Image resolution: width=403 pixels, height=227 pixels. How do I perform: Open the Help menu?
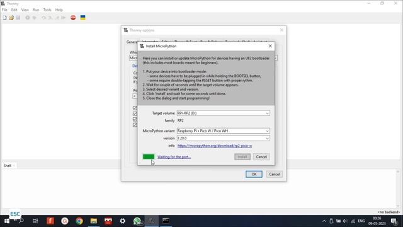point(59,10)
